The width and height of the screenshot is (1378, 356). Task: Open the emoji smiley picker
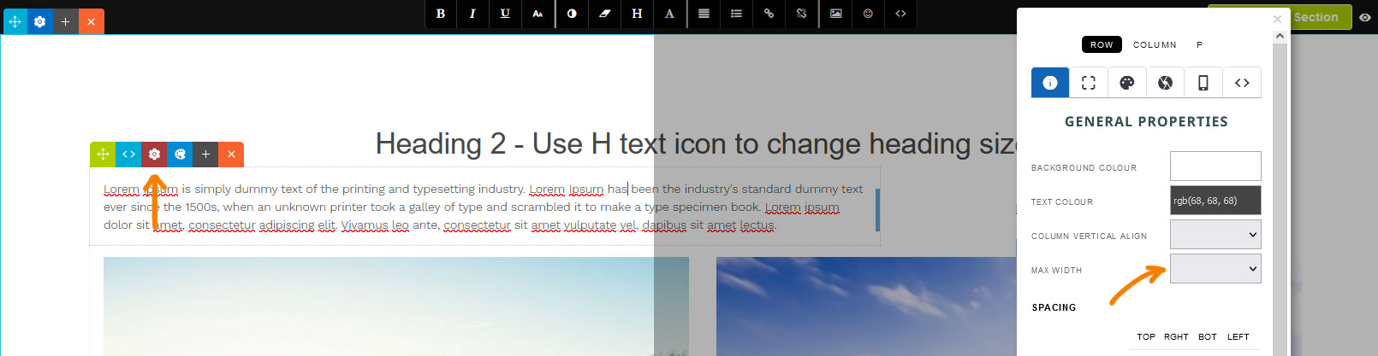(x=868, y=14)
